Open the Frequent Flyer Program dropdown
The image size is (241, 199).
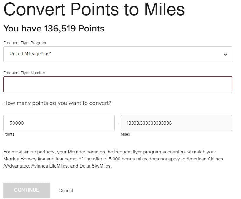pos(118,54)
